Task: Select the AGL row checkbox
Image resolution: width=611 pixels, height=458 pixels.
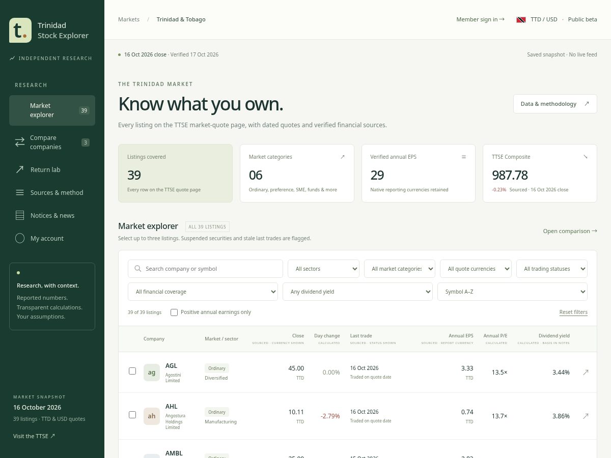Action: [132, 371]
